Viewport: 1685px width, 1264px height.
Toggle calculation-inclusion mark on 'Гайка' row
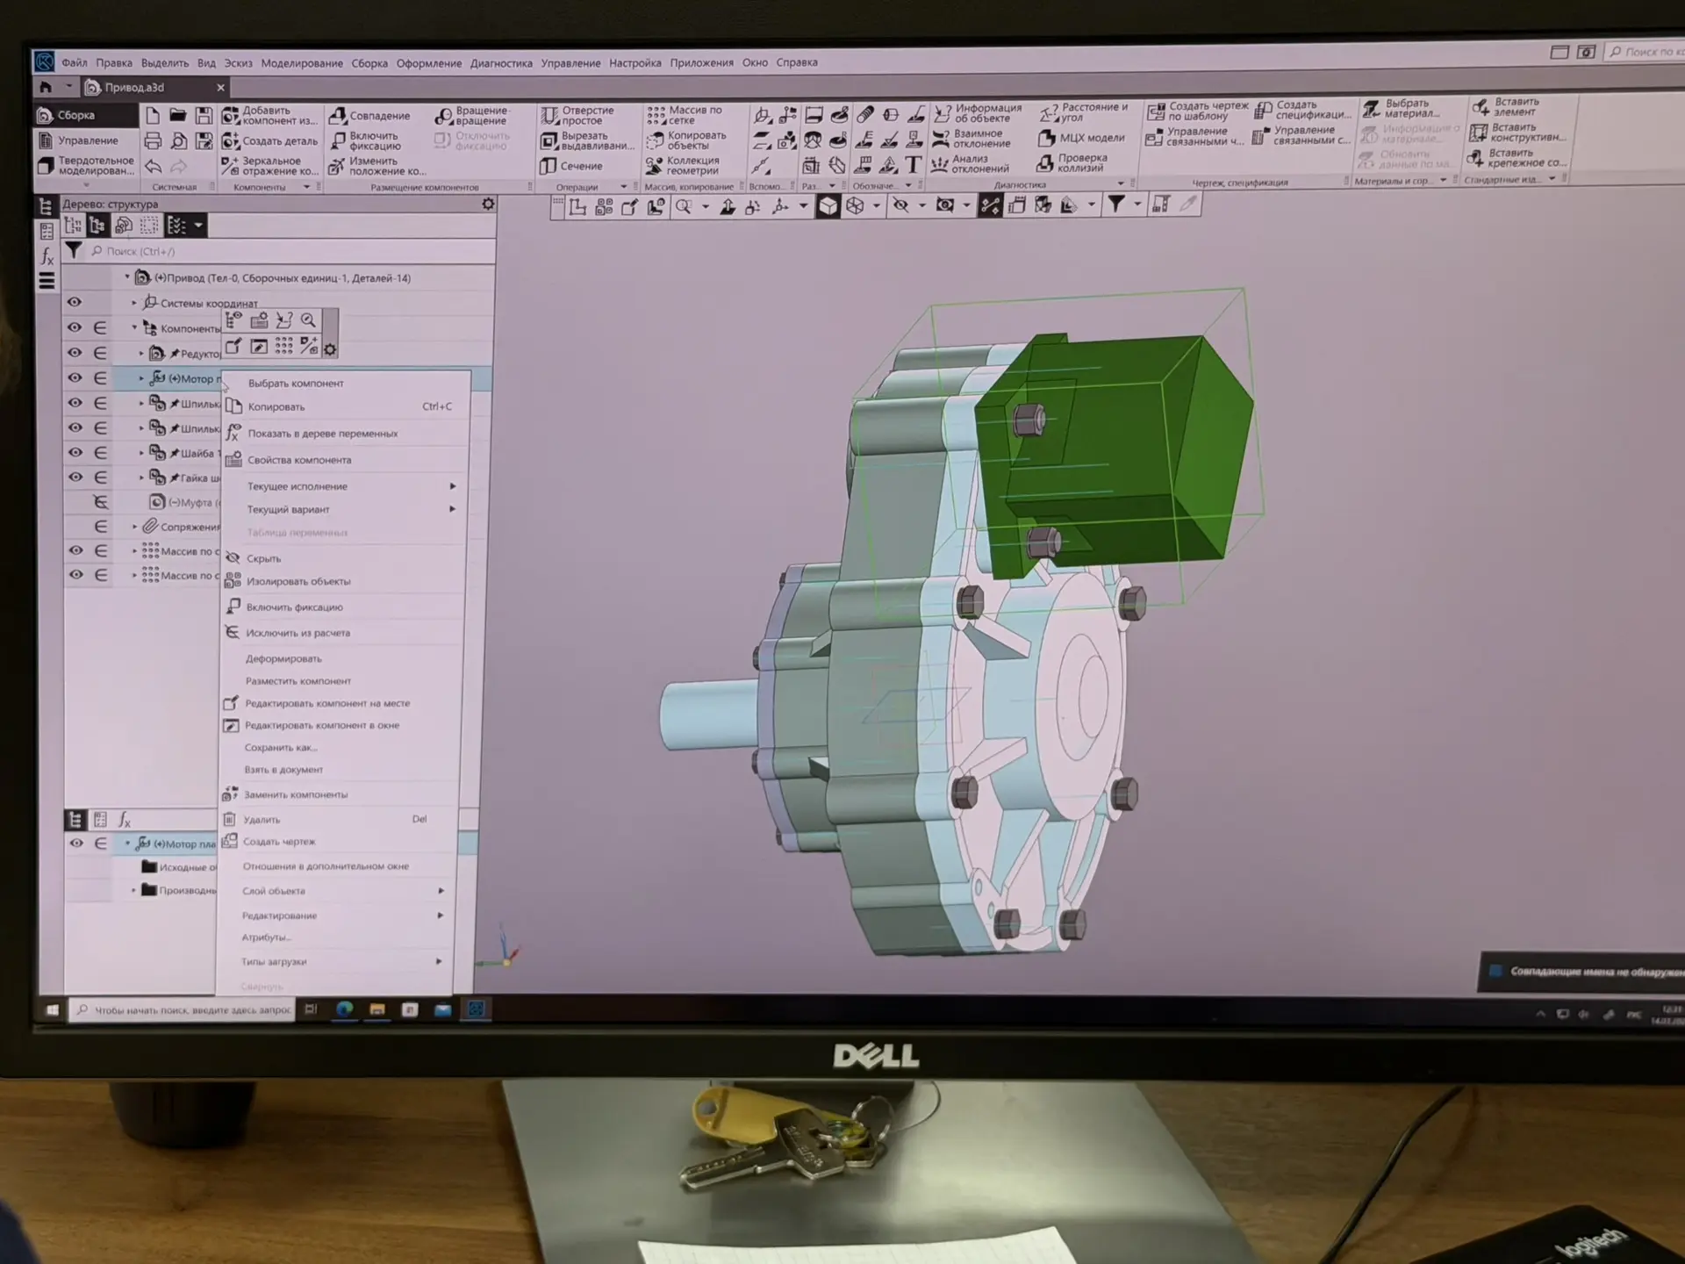[101, 477]
